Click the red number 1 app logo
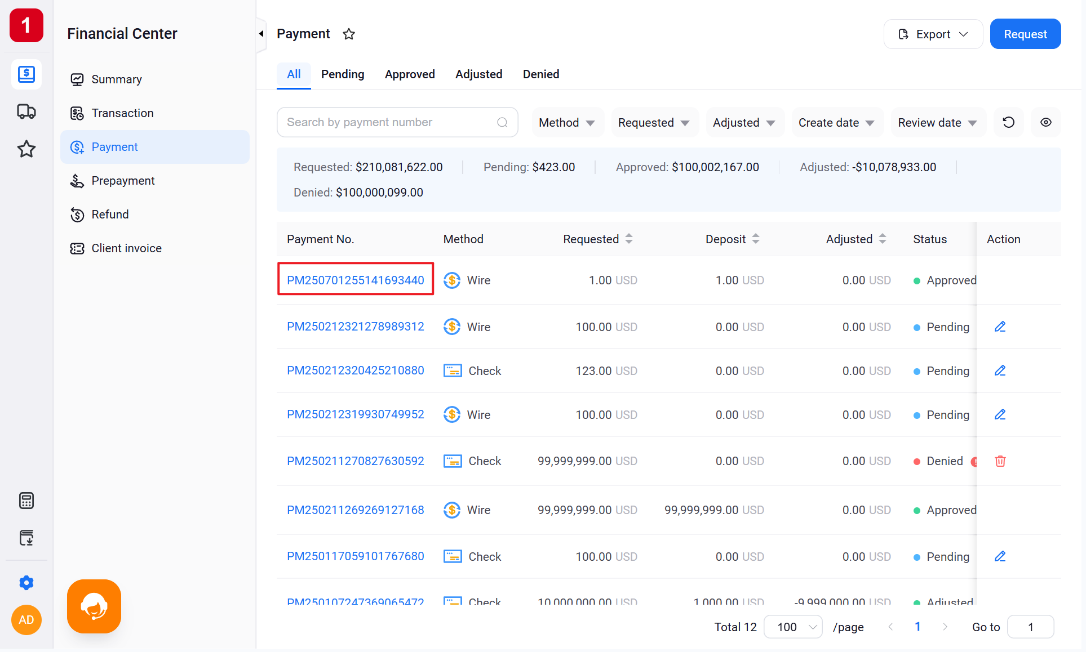Screen dimensions: 1086x652 pyautogui.click(x=26, y=25)
